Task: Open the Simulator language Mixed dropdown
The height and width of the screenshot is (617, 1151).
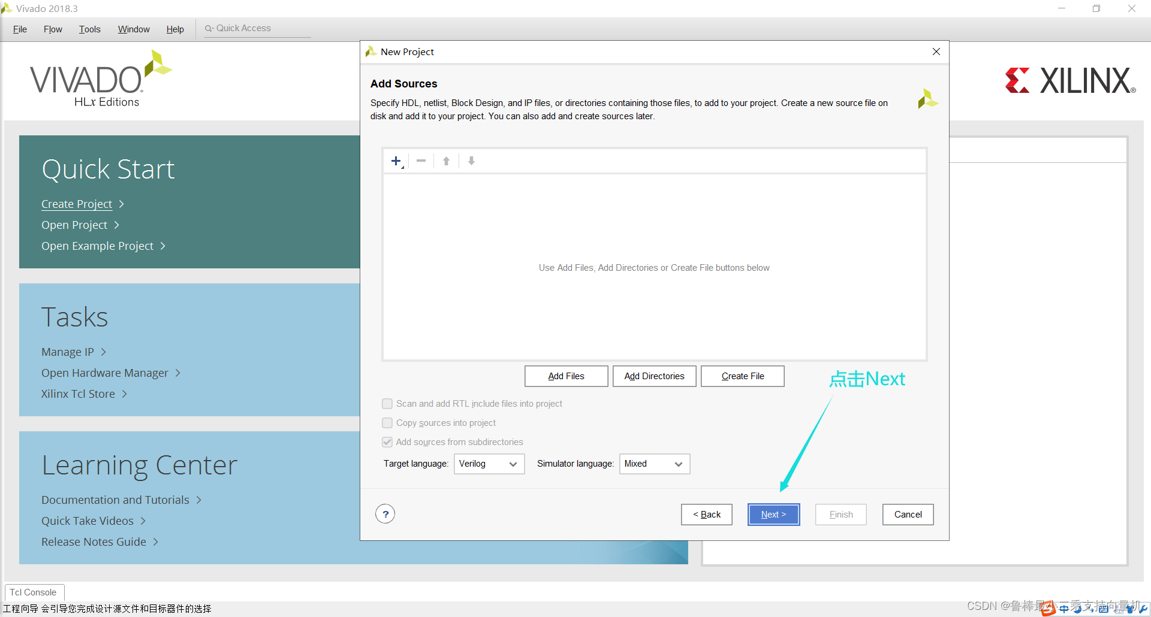Action: (655, 464)
